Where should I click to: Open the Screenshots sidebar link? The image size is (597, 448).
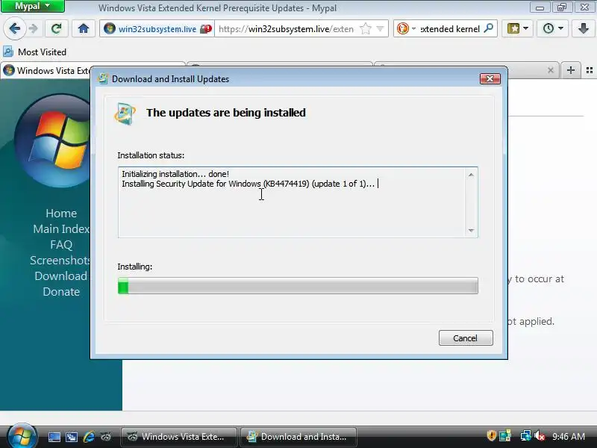(x=60, y=260)
